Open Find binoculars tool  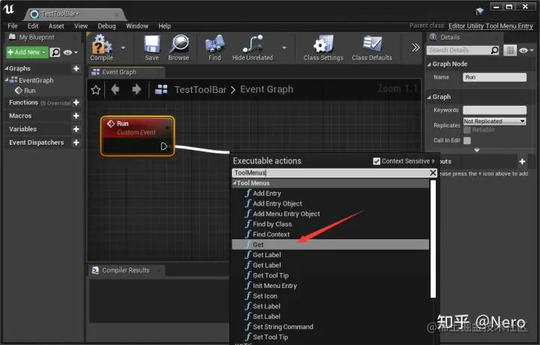point(214,47)
